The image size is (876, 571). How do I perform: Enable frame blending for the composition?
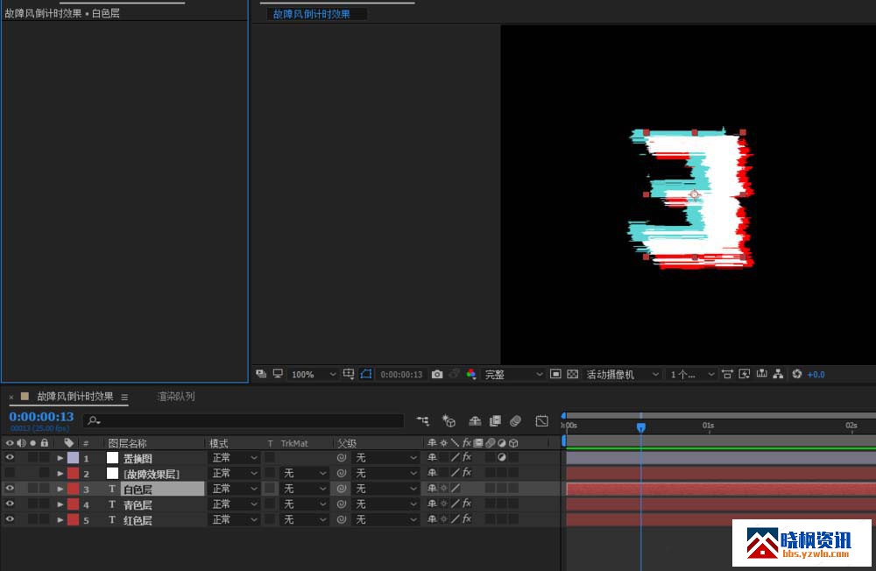tap(495, 420)
